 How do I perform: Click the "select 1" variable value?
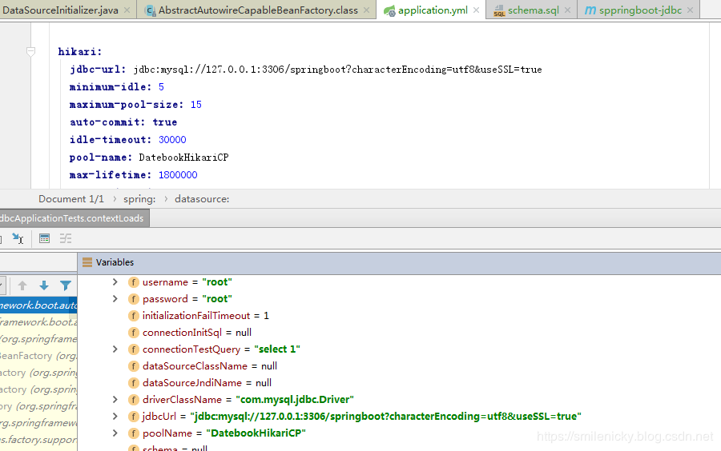pyautogui.click(x=277, y=349)
